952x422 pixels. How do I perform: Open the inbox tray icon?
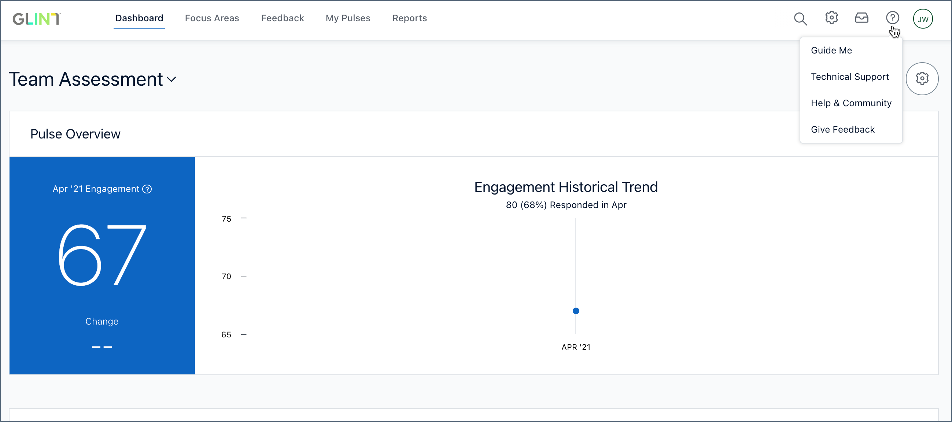click(862, 18)
